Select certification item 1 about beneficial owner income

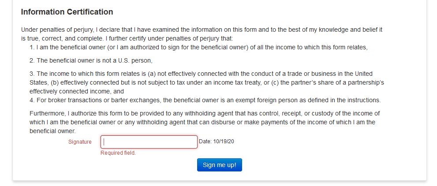click(199, 47)
